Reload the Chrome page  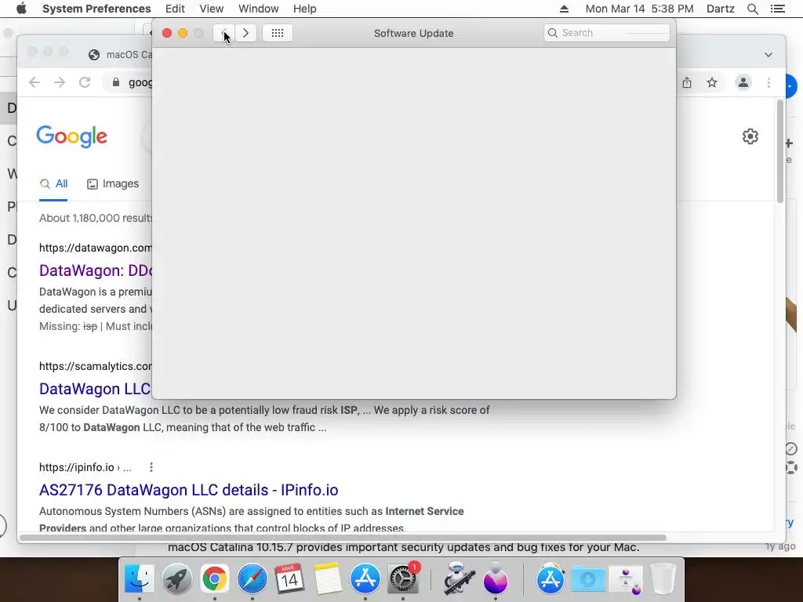coord(85,82)
